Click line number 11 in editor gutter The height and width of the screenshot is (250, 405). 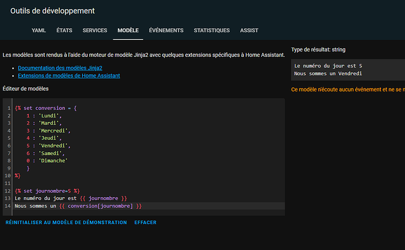point(7,183)
